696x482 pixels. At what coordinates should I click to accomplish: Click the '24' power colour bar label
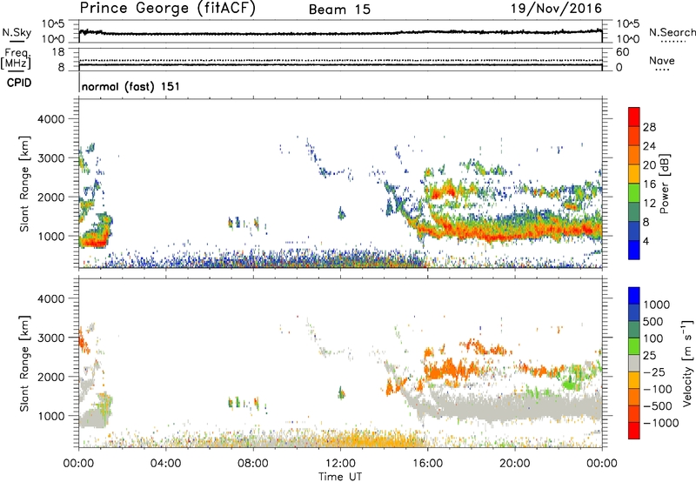point(649,146)
